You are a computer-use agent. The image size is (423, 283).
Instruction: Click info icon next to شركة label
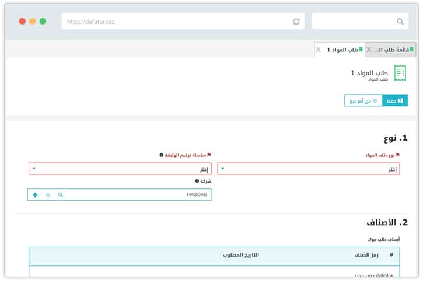pyautogui.click(x=197, y=181)
